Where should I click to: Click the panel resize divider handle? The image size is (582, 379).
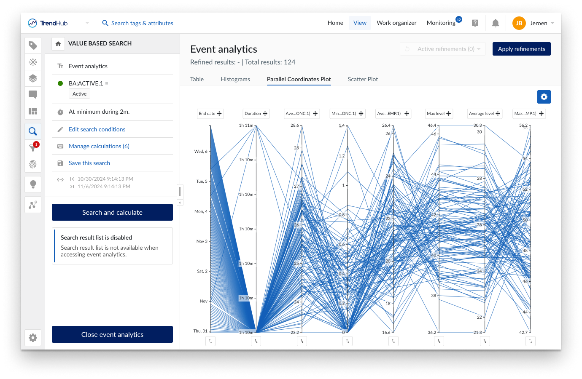[x=180, y=192]
